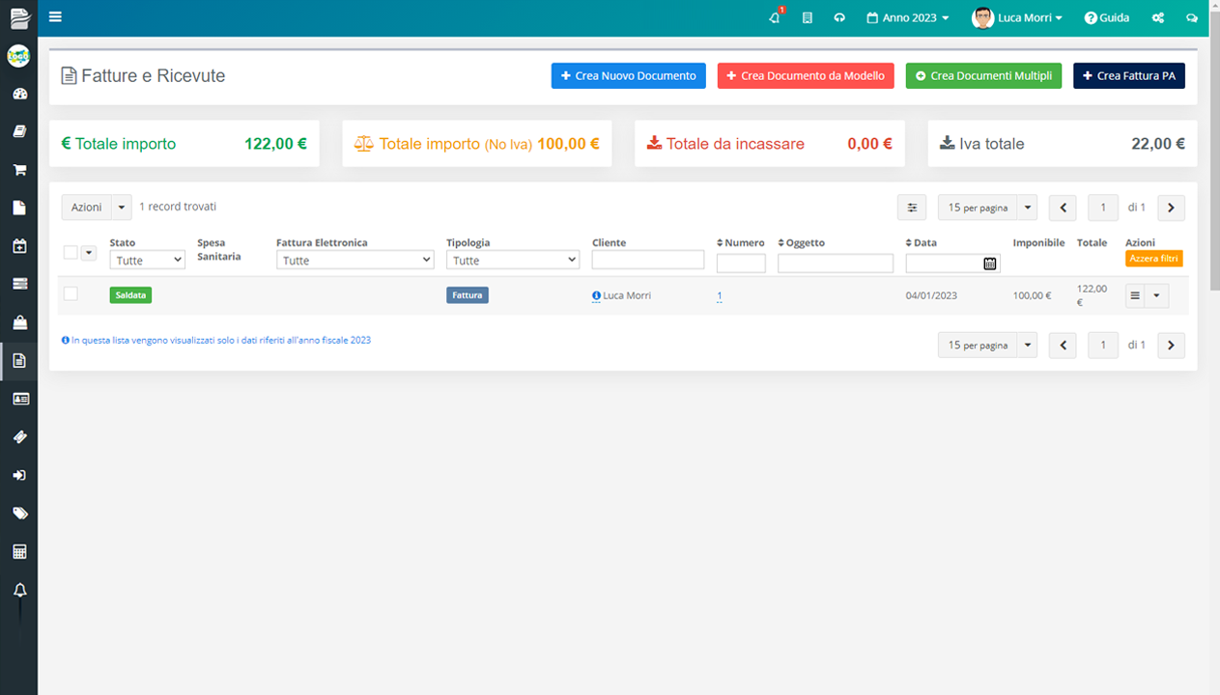Open bottom '15 per pagina' dropdown caret

click(x=1027, y=346)
